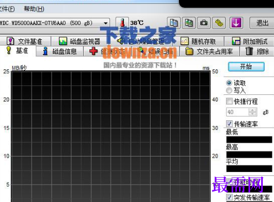Select the 基准 benchmark tab
The width and height of the screenshot is (274, 202).
18,50
